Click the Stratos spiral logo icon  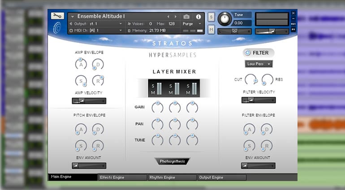57,28
